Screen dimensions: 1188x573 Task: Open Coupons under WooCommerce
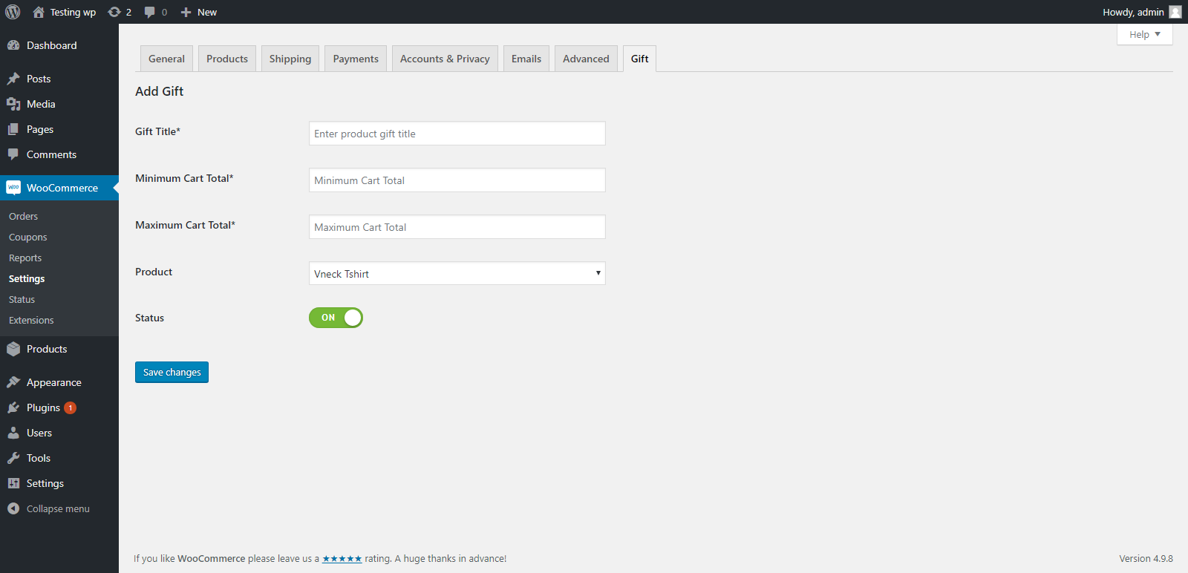tap(28, 237)
